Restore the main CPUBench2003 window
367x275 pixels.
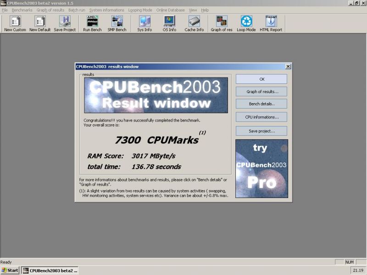point(356,3)
